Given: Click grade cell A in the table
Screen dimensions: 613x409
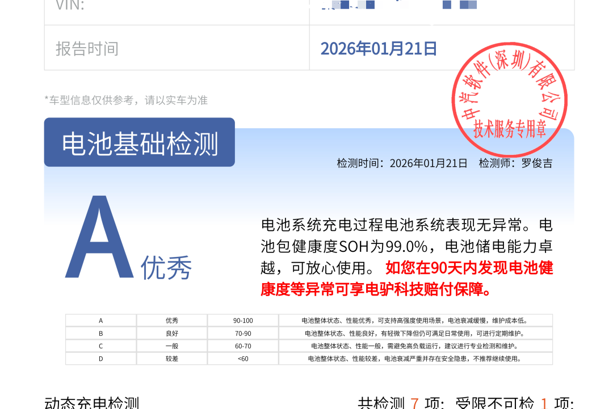Looking at the screenshot, I should pos(101,321).
